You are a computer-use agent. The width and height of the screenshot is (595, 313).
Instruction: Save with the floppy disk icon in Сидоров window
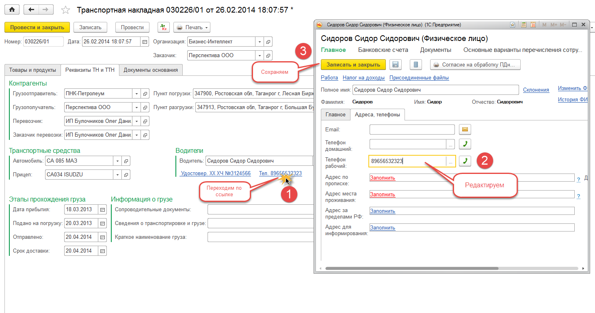pyautogui.click(x=396, y=64)
